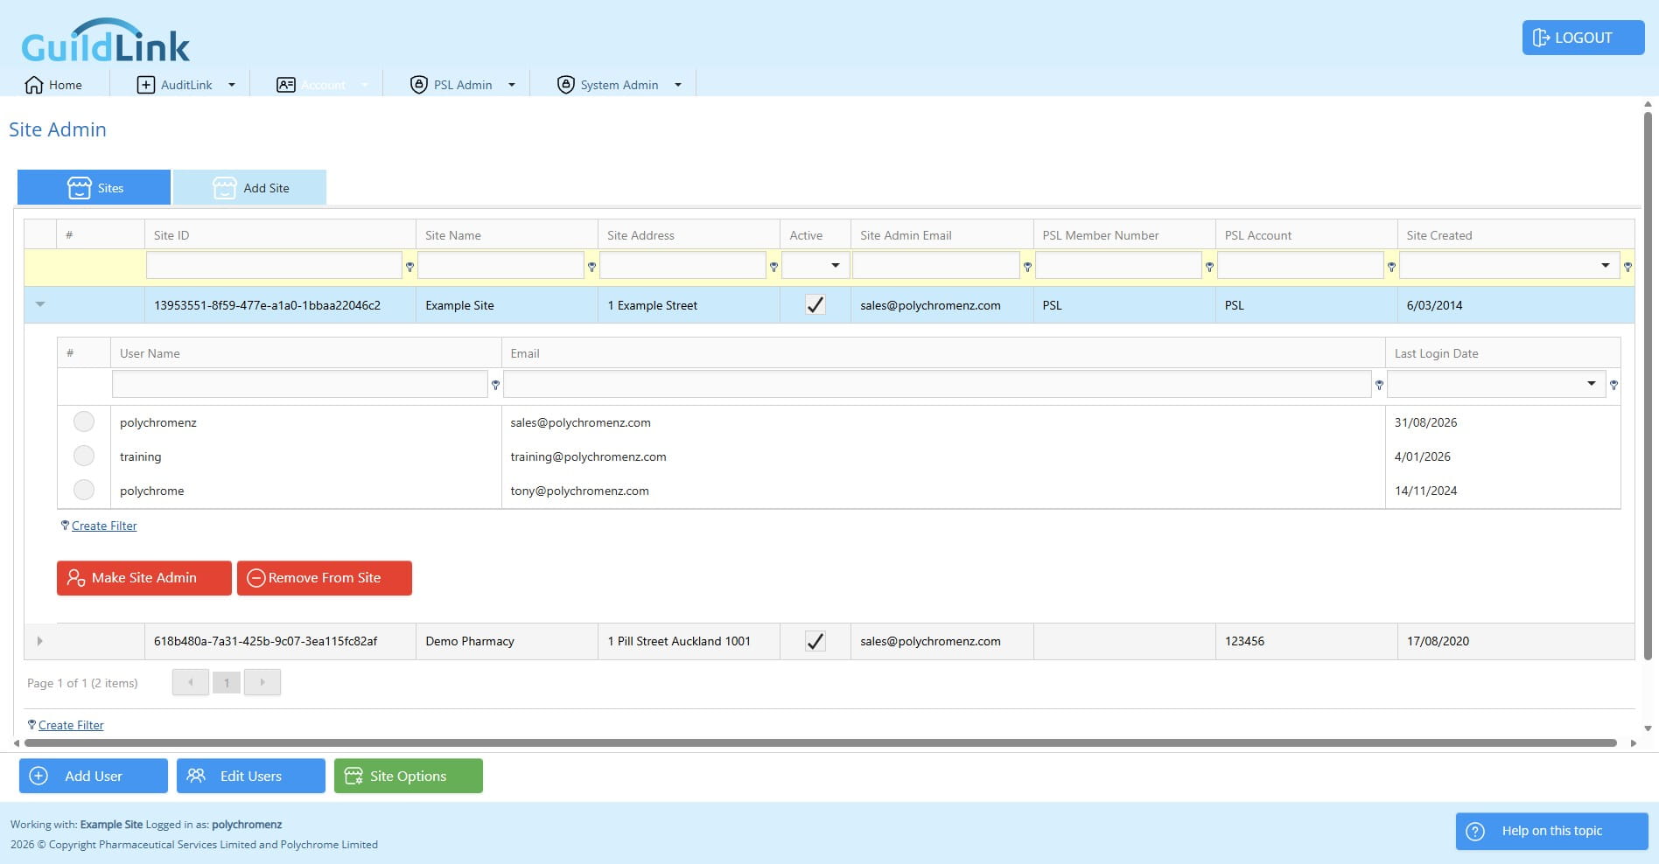Click the Site Created filter icon
Screen dimensions: 1659x864
pos(1627,266)
